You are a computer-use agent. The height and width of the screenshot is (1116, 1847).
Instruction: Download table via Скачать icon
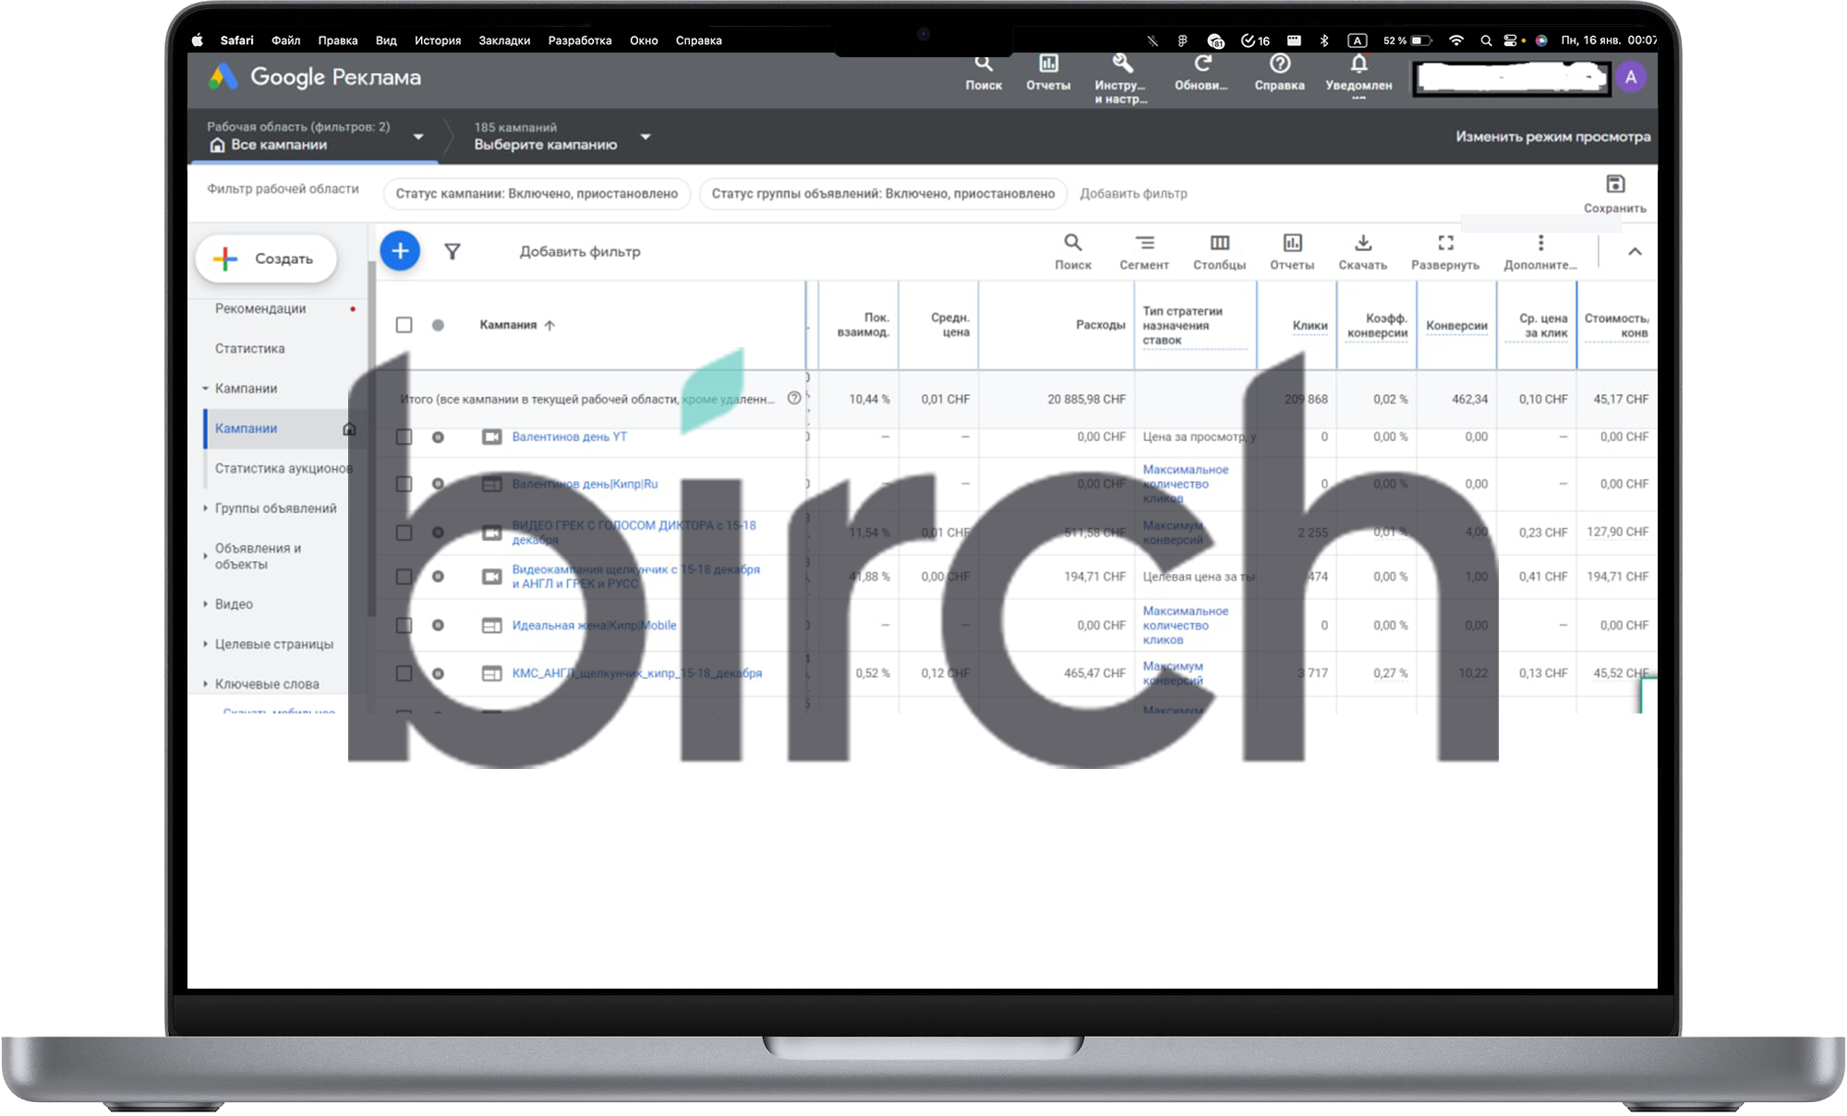1362,244
